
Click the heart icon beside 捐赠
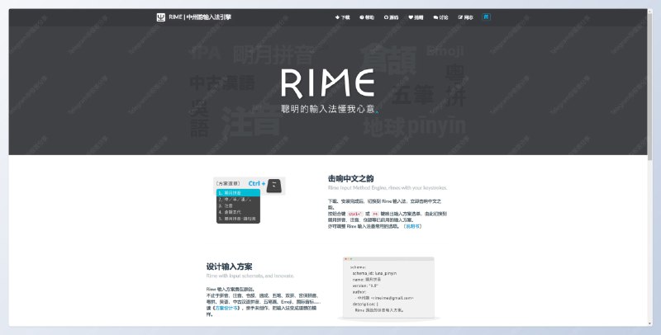click(x=411, y=17)
